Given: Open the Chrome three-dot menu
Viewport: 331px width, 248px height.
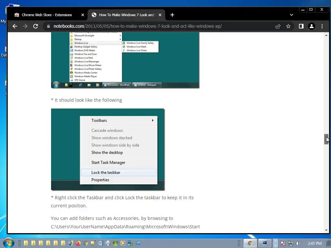Looking at the screenshot, I should click(x=322, y=26).
